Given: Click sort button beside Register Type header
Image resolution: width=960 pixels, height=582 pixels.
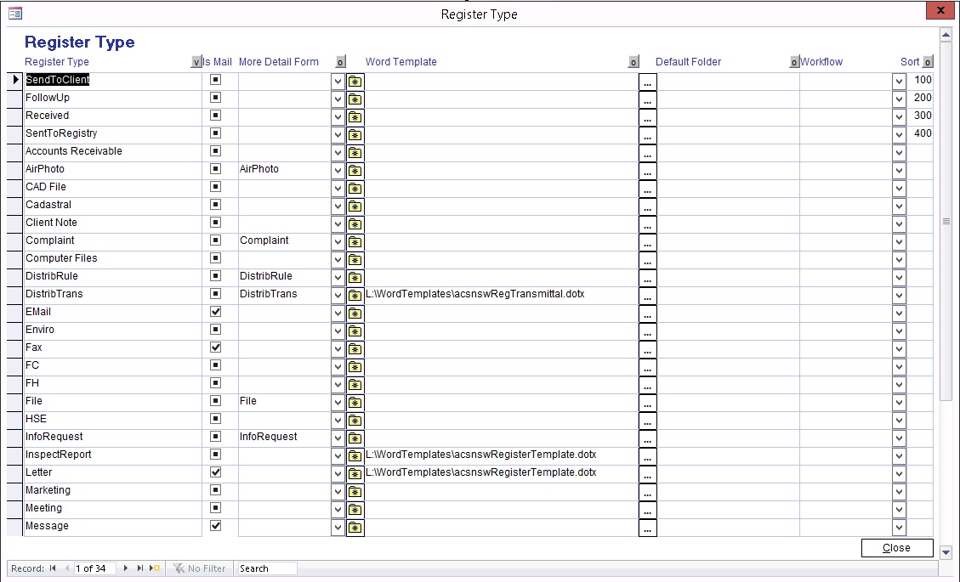Looking at the screenshot, I should pos(196,62).
